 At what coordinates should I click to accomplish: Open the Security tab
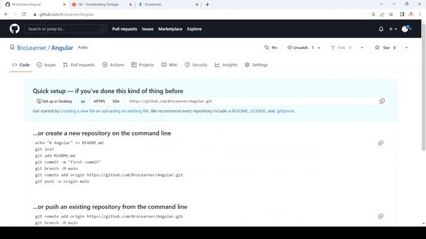click(x=196, y=65)
